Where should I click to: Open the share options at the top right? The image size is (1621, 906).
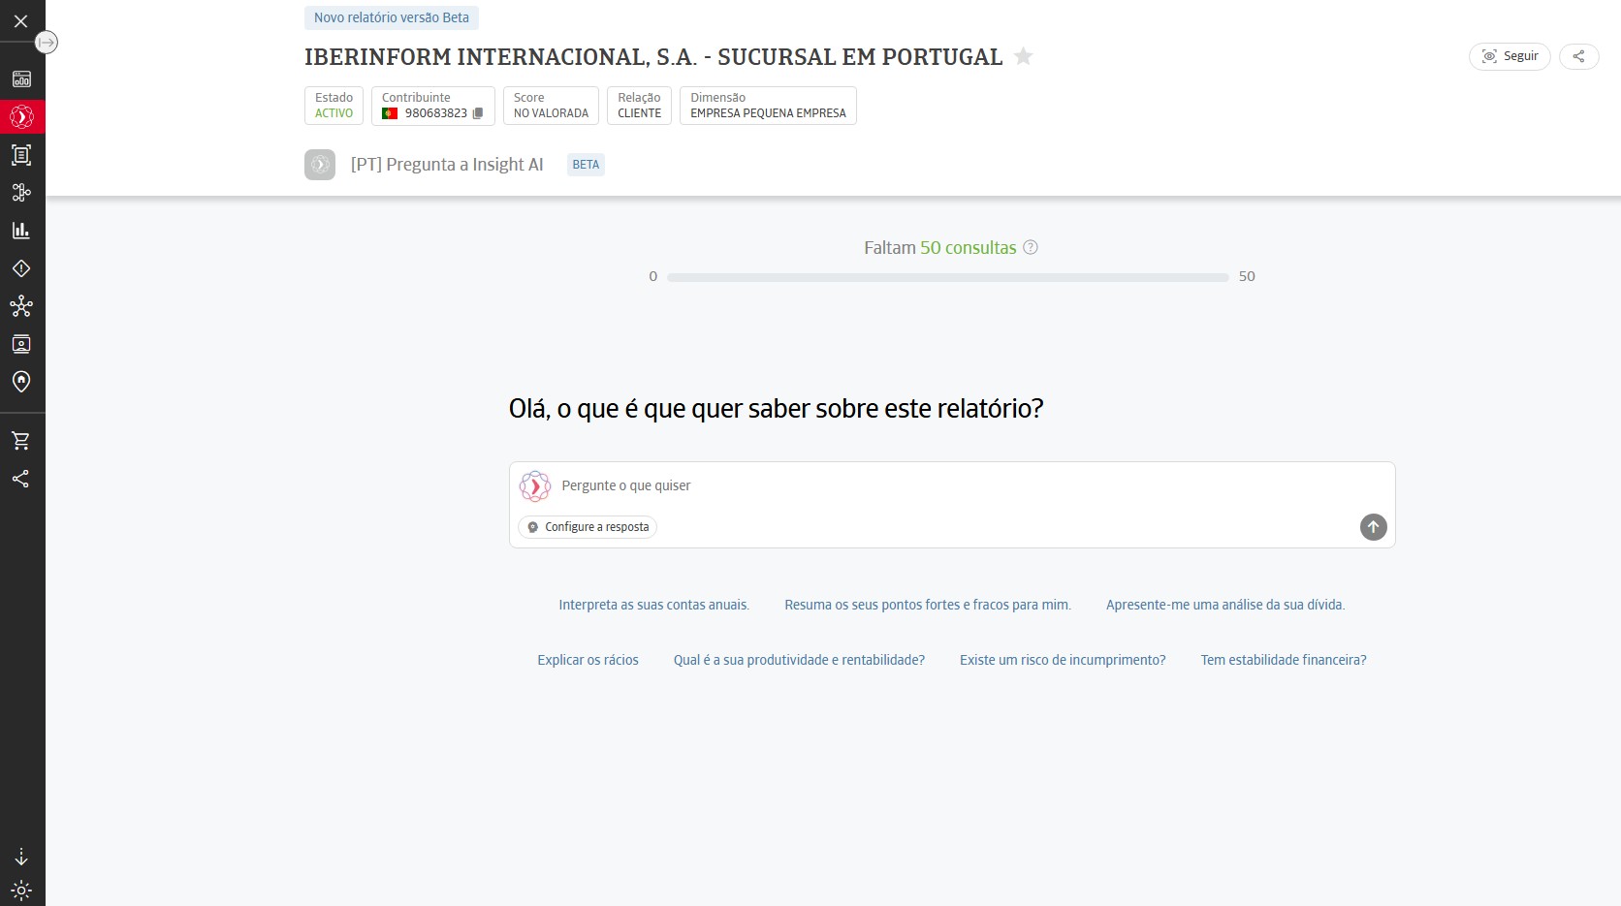1579,56
